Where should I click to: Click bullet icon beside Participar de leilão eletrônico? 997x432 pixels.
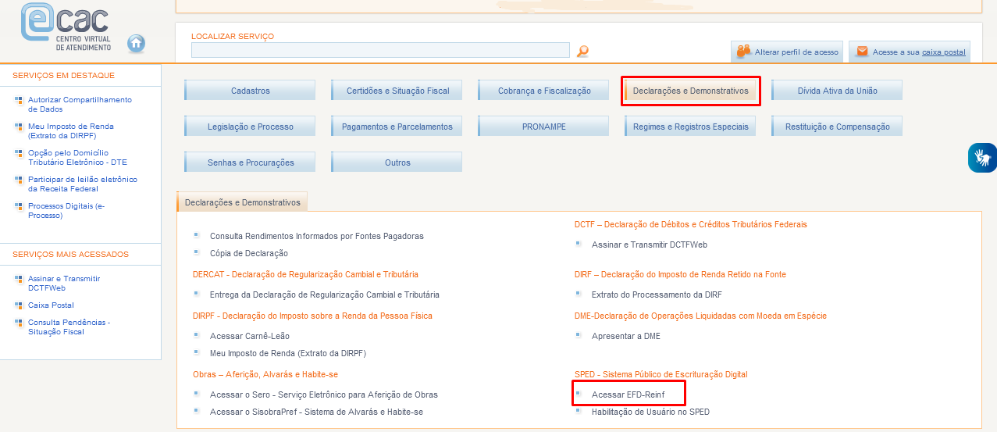tap(19, 180)
